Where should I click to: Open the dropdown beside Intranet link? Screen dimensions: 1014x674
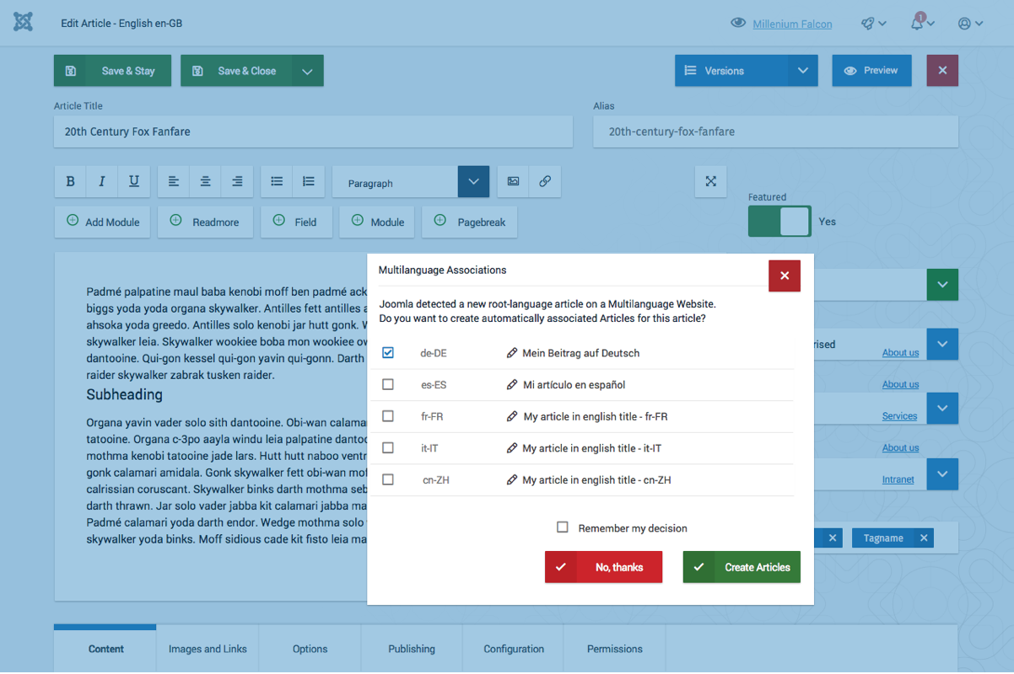pyautogui.click(x=942, y=474)
